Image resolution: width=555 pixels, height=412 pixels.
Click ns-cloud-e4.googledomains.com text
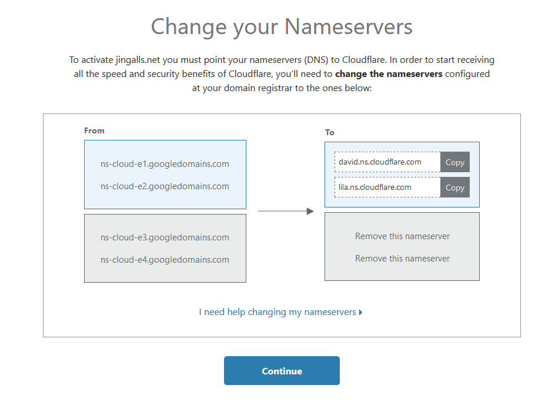[x=165, y=259]
